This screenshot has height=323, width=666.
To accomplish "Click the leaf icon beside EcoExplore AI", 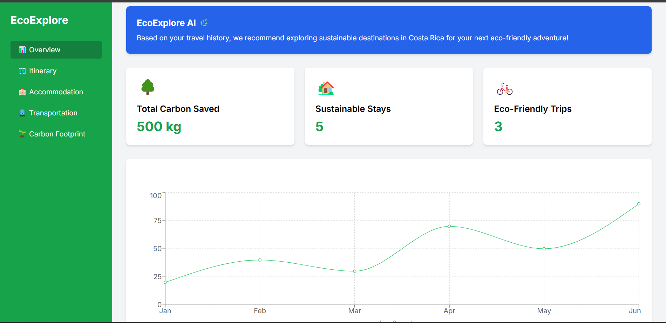I will 204,23.
